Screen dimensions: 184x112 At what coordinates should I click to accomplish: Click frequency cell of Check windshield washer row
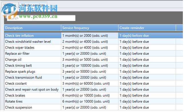click(x=90, y=42)
